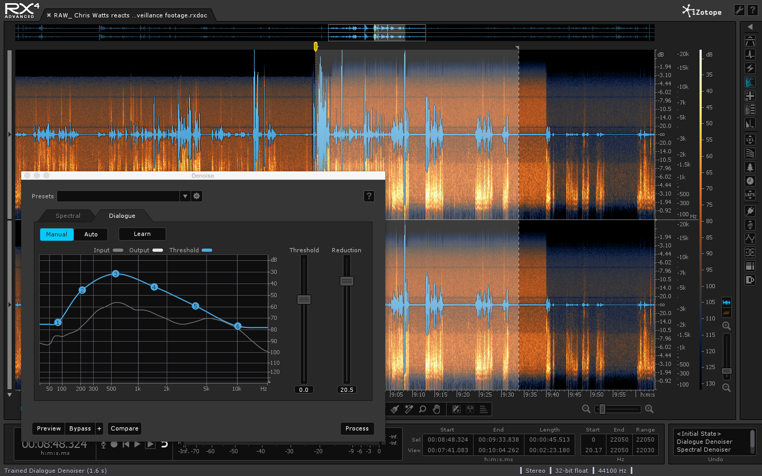
Task: Switch Denoise to Manual mode
Action: [x=57, y=234]
